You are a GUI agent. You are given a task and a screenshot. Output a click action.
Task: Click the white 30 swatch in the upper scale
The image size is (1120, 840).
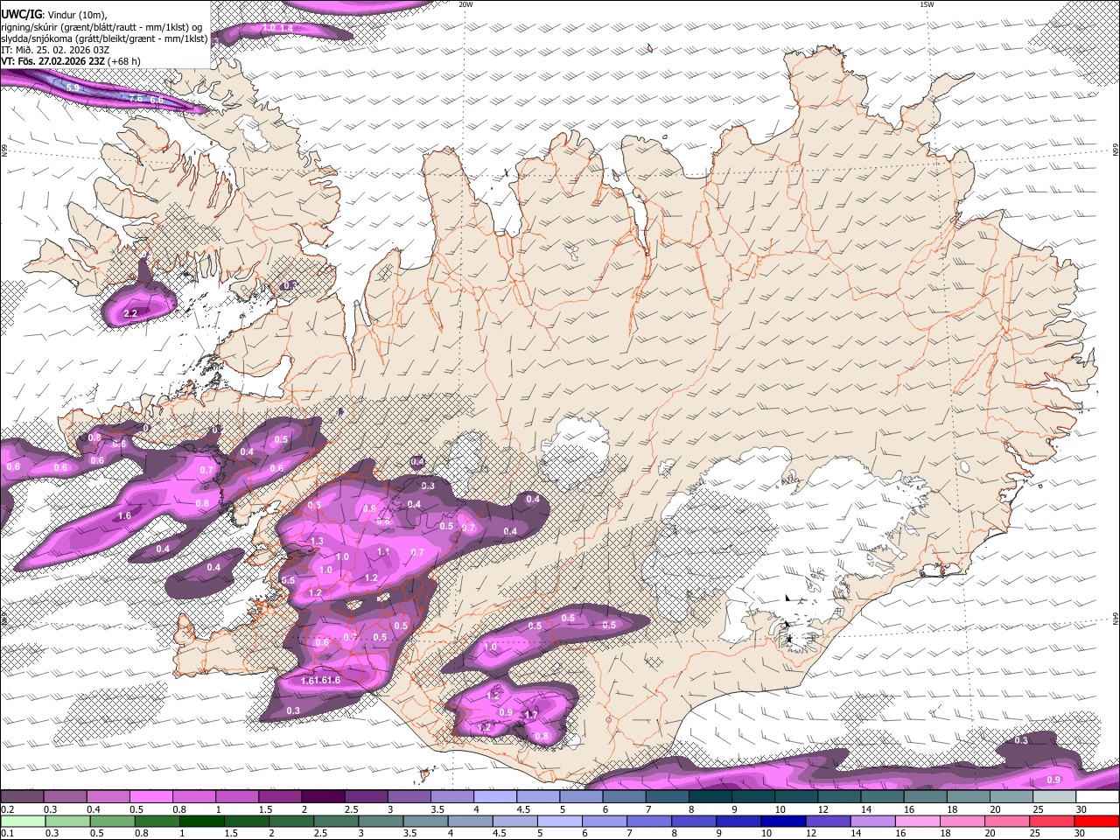1097,796
